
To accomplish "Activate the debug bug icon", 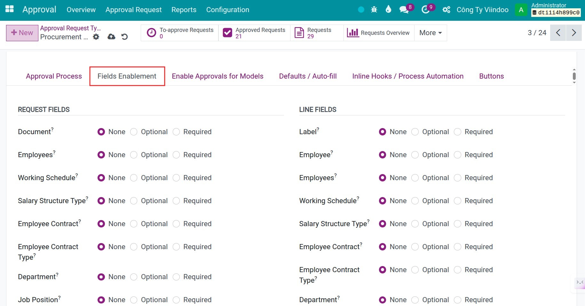I will (x=374, y=9).
